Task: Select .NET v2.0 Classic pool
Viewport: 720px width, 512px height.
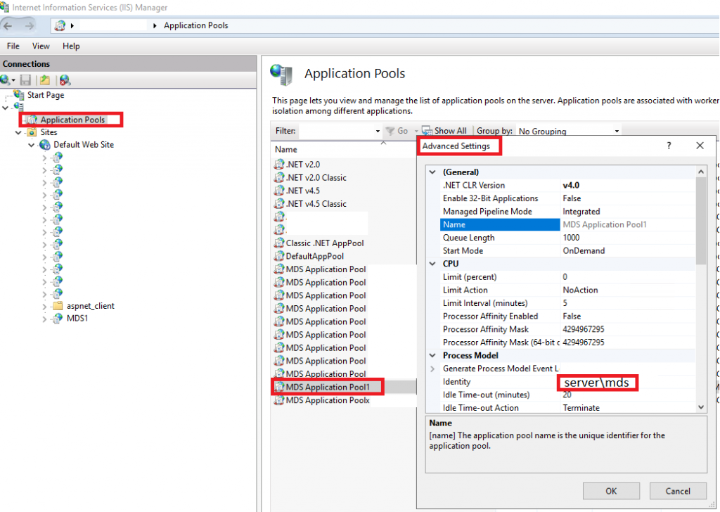Action: [x=316, y=177]
